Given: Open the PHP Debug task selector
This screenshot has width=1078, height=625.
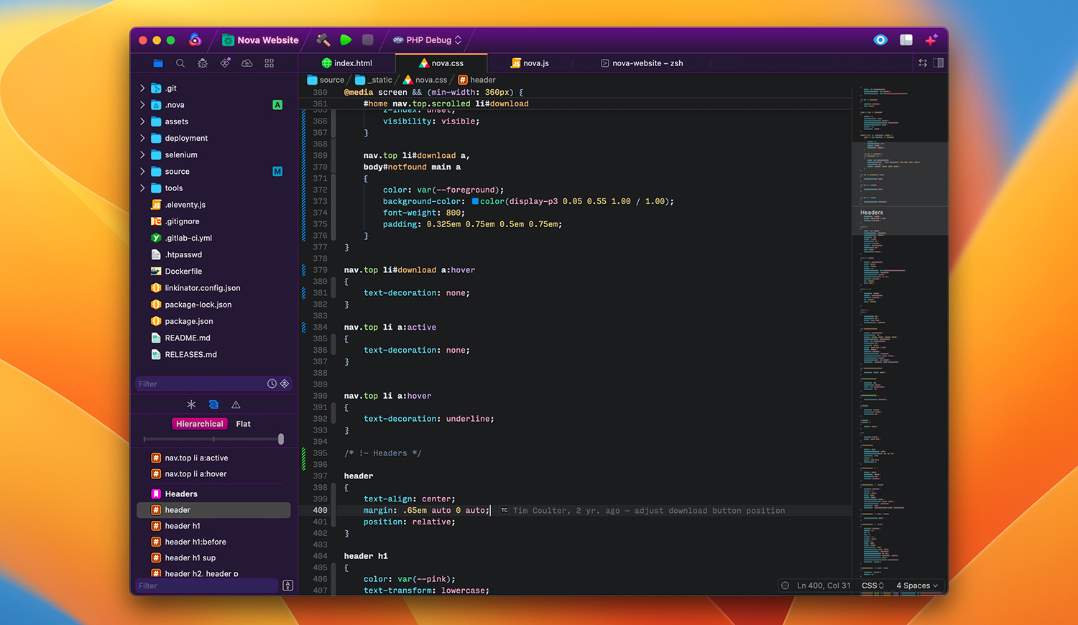Looking at the screenshot, I should pos(427,40).
